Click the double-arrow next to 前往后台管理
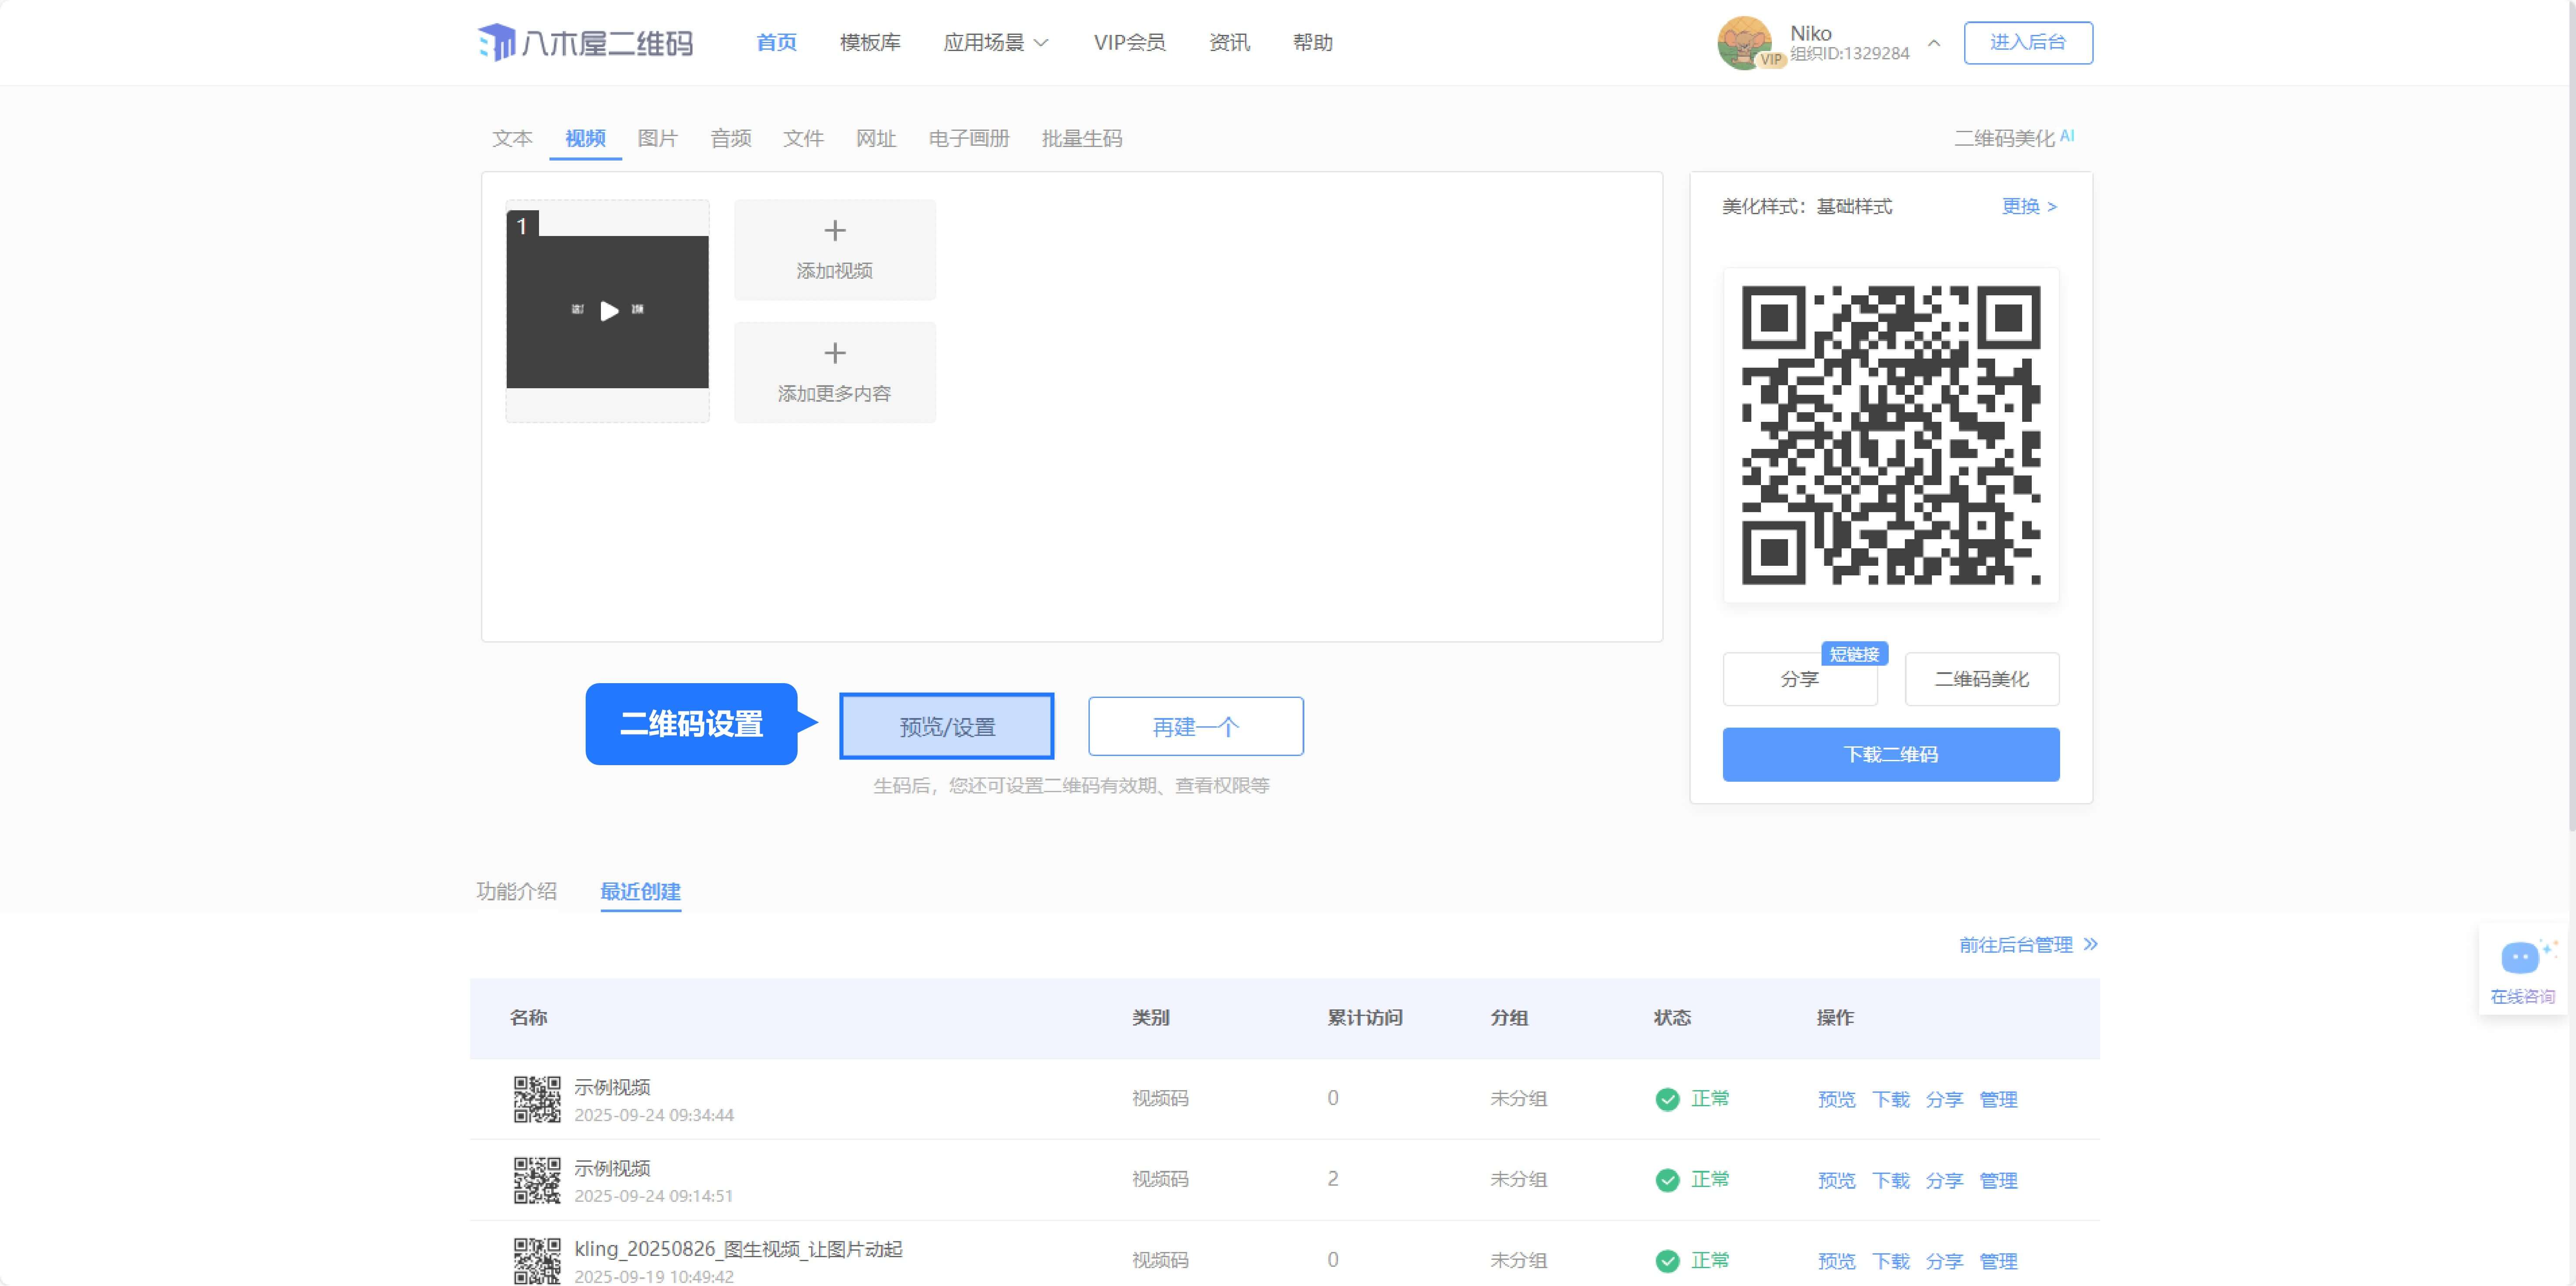 (2090, 945)
